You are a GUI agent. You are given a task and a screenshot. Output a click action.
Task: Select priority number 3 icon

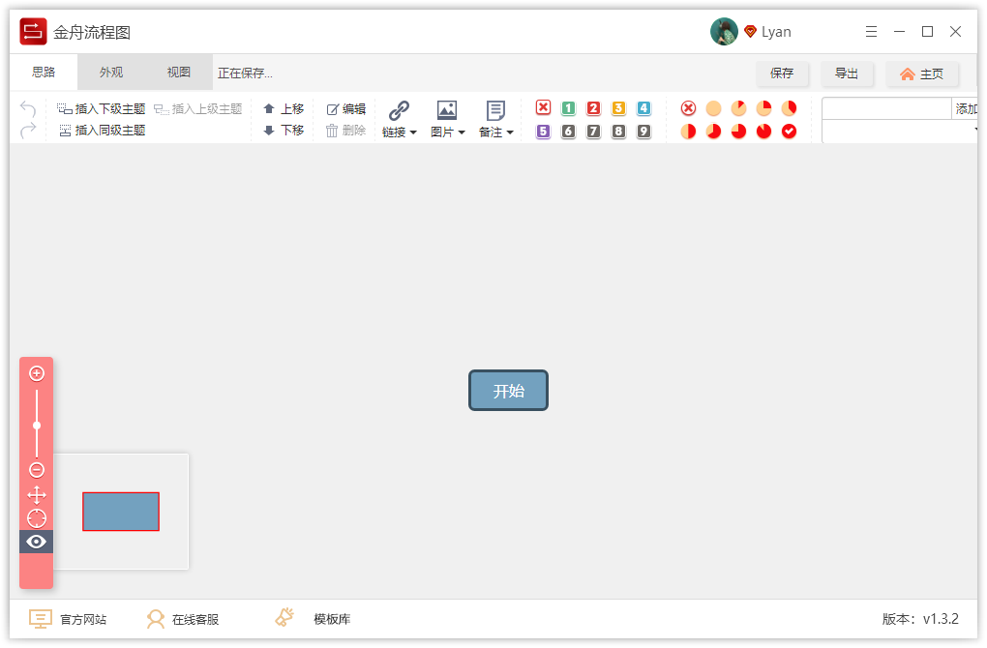(x=618, y=108)
